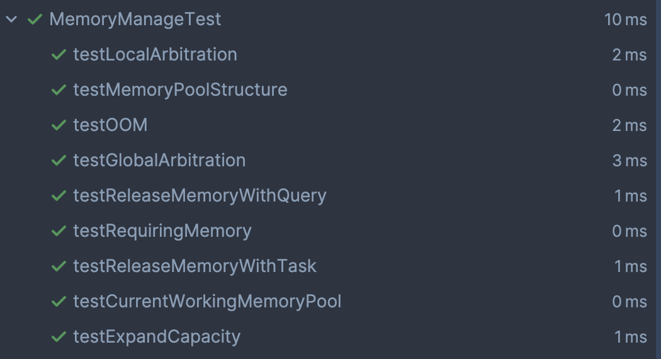Click the green passed checkmark beside MemoryManageTest

click(x=35, y=19)
